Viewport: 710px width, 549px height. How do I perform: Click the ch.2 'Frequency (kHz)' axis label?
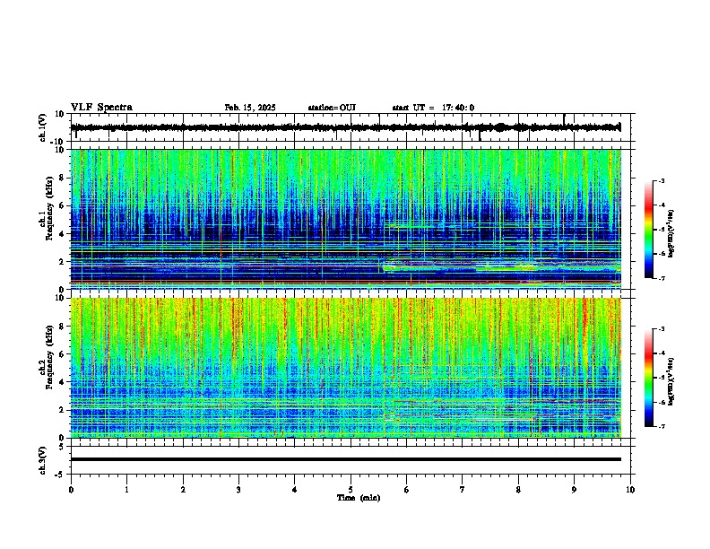point(49,357)
